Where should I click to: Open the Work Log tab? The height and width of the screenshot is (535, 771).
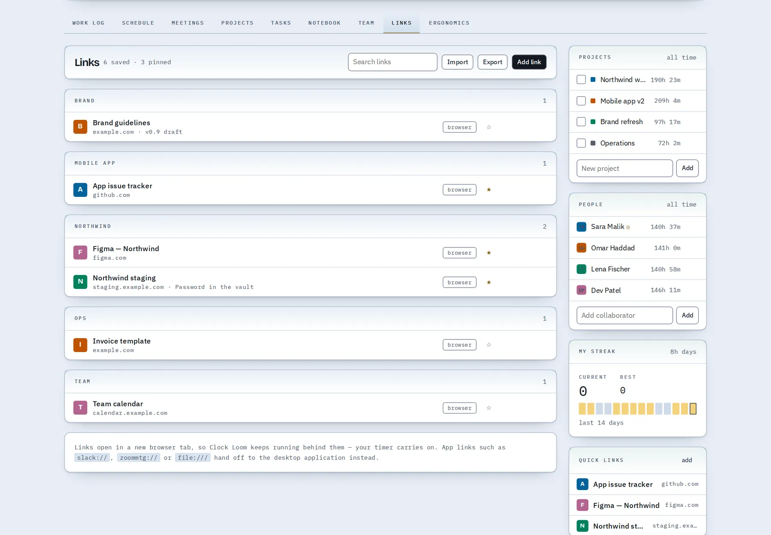click(88, 23)
